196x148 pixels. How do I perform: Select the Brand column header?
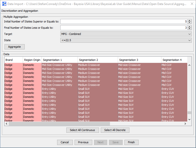pos(14,60)
